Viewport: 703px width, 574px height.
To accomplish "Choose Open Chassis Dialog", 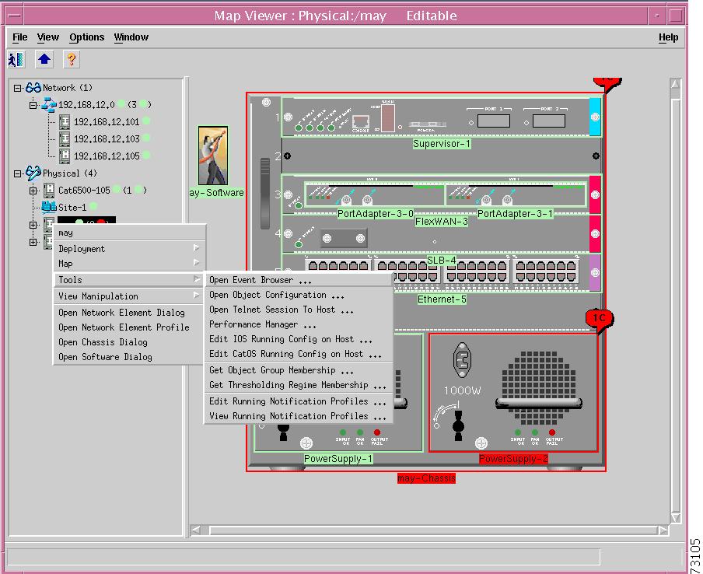I will coord(128,342).
